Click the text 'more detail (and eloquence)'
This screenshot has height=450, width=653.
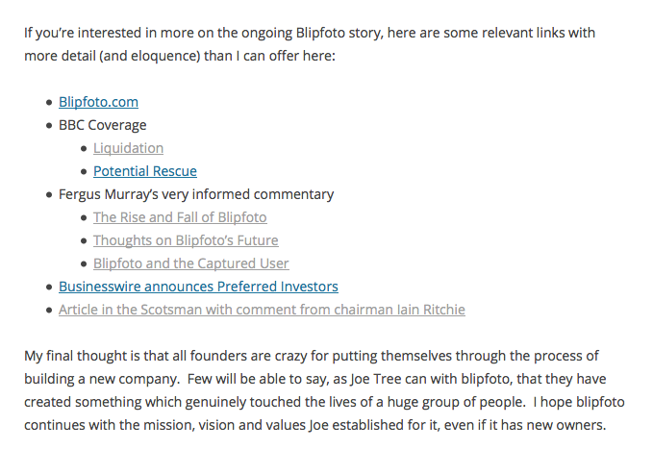[x=112, y=56]
